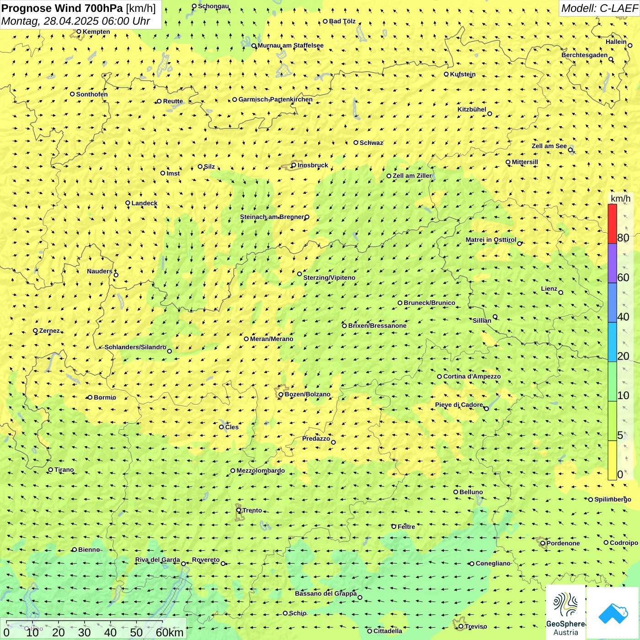Screen dimensions: 640x640
Task: Click the Trento city marker
Action: click(239, 510)
